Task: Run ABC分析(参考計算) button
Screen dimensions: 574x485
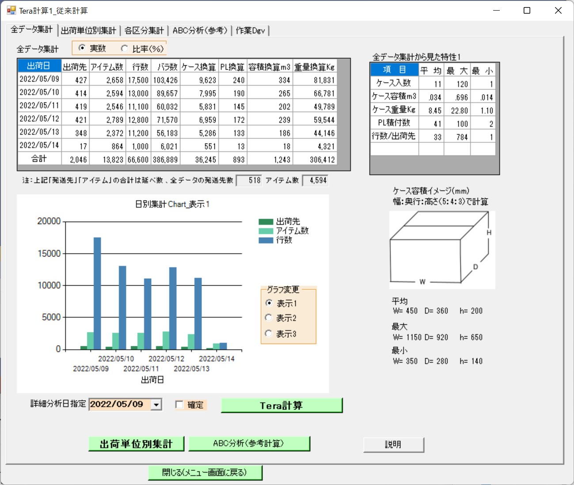Action: [x=249, y=443]
